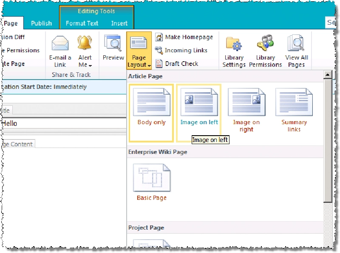Open the Preview magnifier icon
Viewport: 340px width, 253px height.
pyautogui.click(x=113, y=43)
